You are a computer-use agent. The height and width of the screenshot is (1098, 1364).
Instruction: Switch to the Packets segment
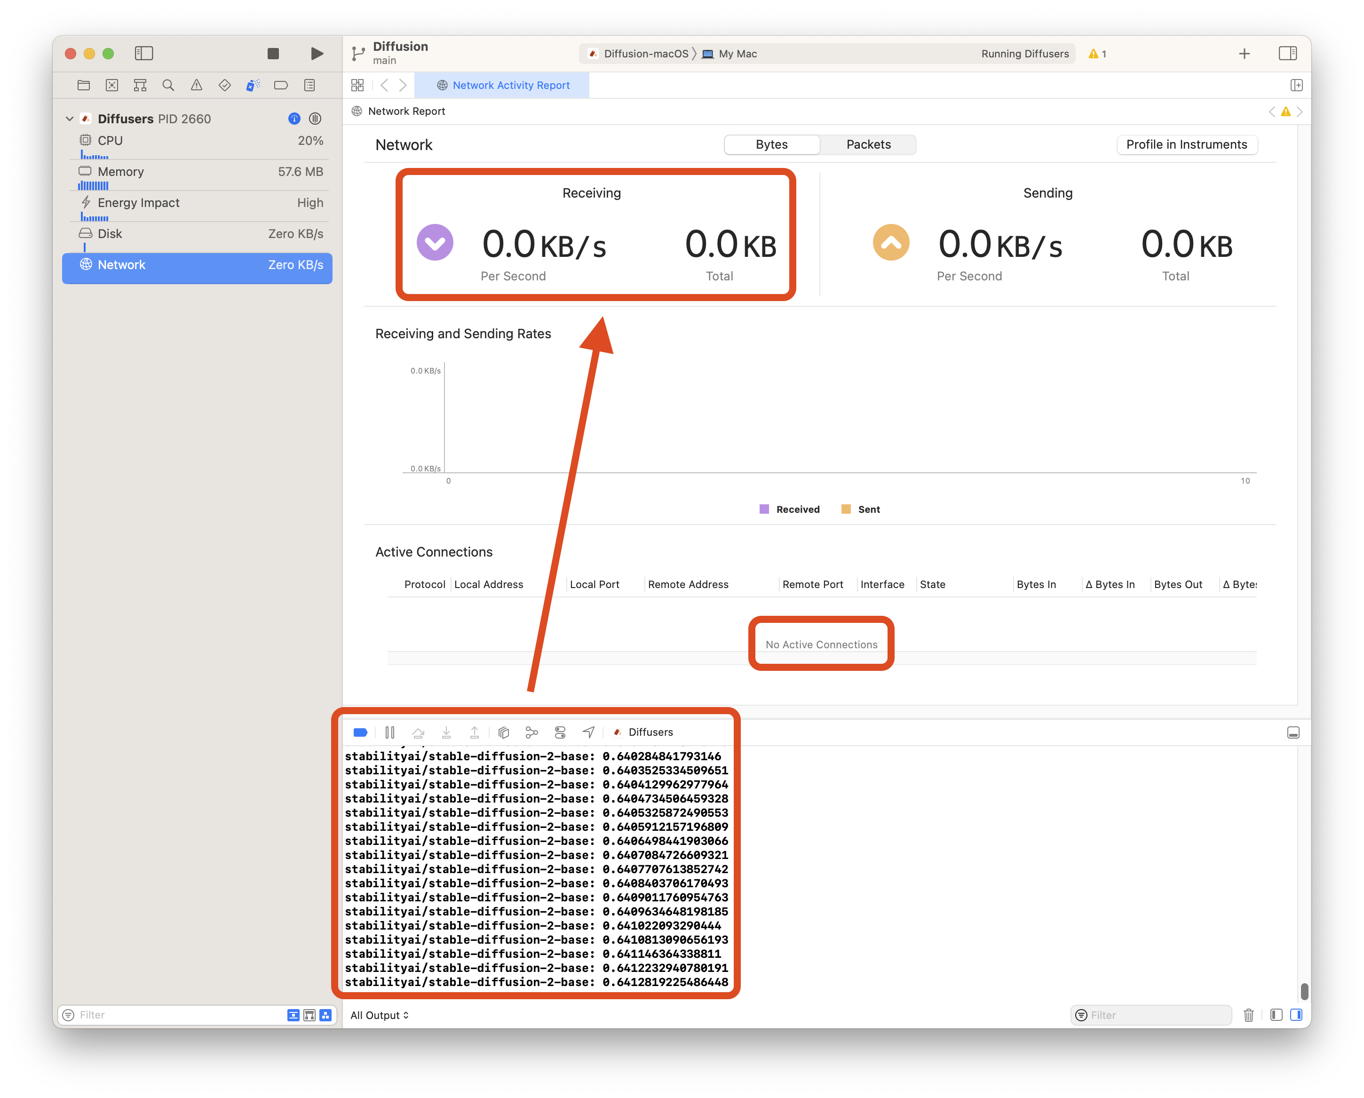click(869, 144)
